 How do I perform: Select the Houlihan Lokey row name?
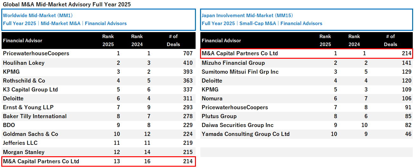click(x=24, y=63)
